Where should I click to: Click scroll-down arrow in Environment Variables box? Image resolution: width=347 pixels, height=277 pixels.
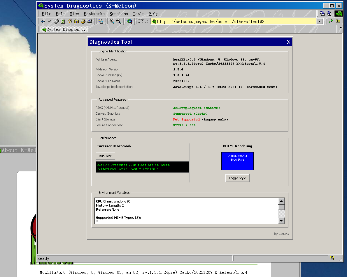281,221
